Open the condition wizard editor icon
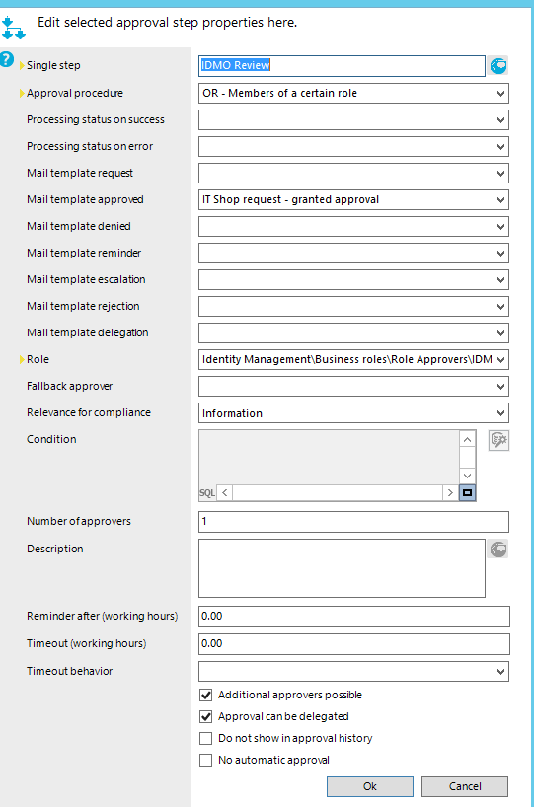This screenshot has height=807, width=534. pos(498,441)
